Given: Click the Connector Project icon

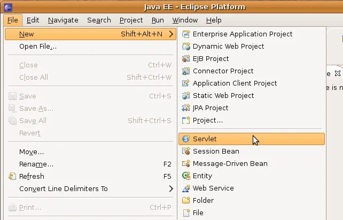Looking at the screenshot, I should [186, 71].
